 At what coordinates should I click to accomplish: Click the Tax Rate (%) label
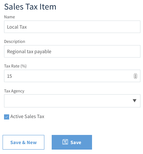(x=15, y=66)
